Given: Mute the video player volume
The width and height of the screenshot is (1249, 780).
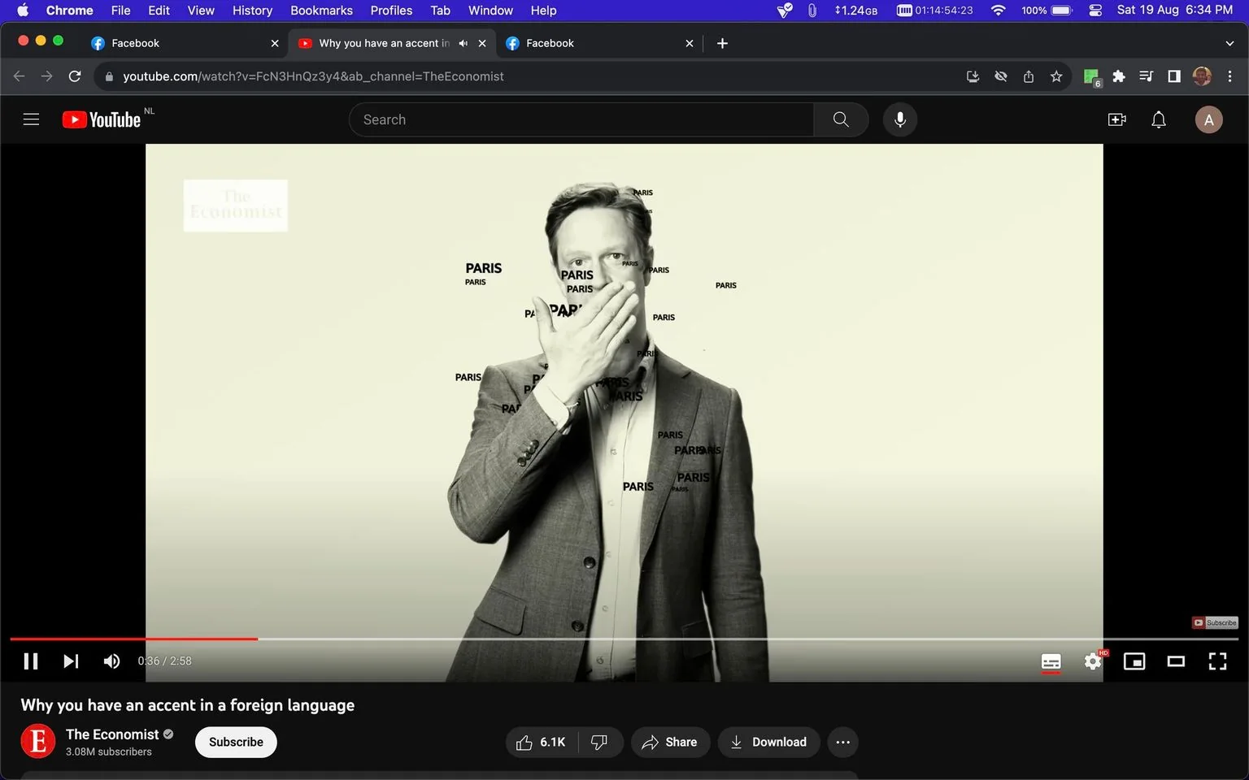Looking at the screenshot, I should (x=111, y=661).
